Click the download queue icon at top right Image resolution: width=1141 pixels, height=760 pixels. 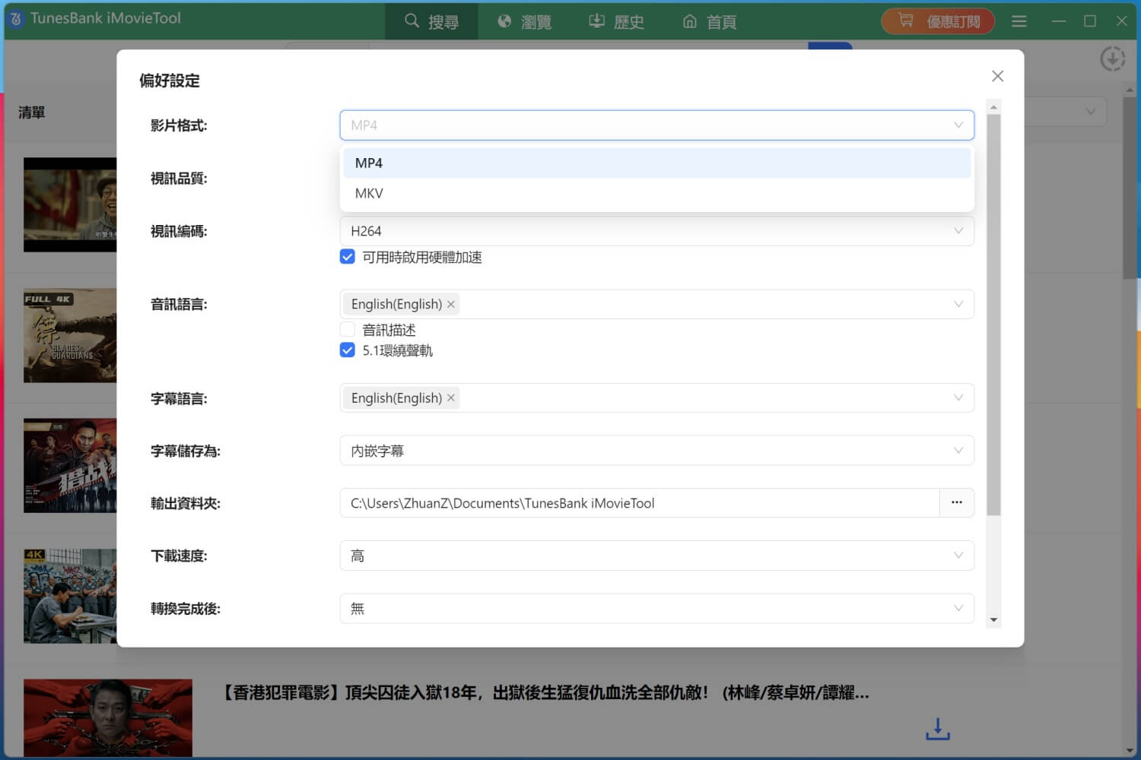click(x=1112, y=59)
